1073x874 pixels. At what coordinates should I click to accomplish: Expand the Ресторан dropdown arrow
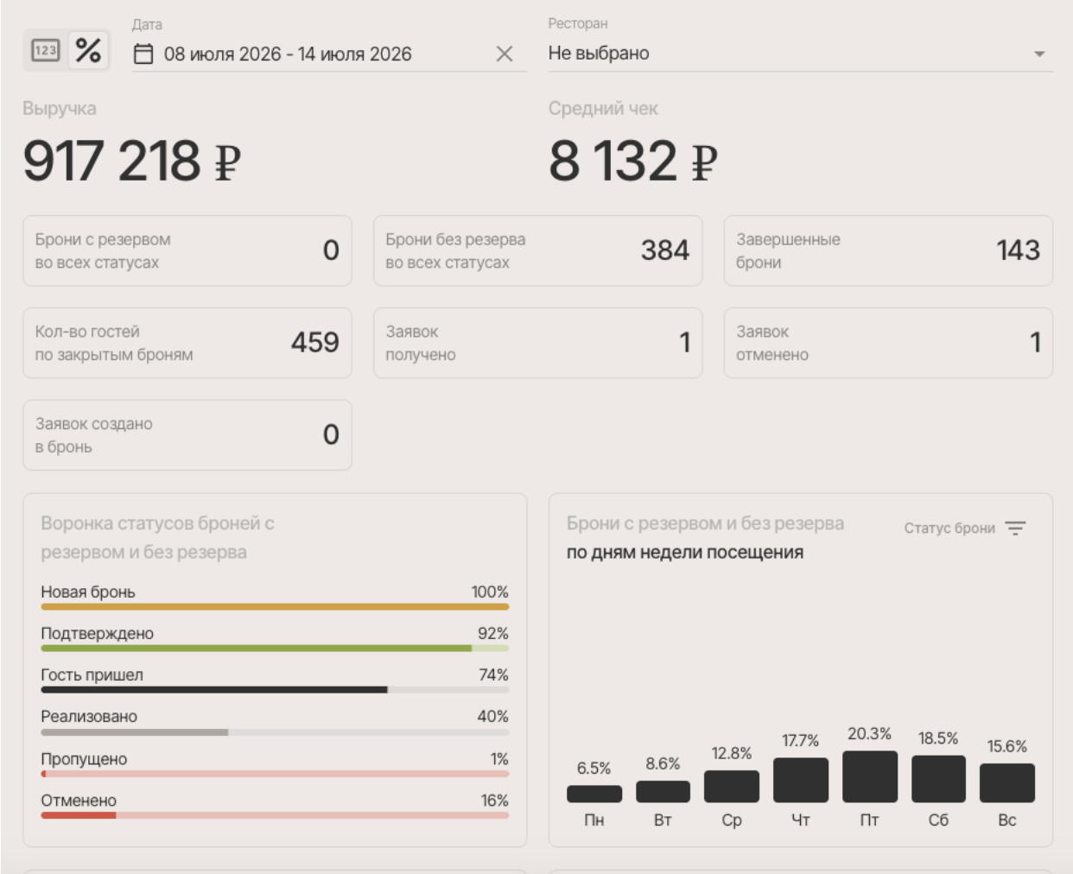pyautogui.click(x=1039, y=54)
